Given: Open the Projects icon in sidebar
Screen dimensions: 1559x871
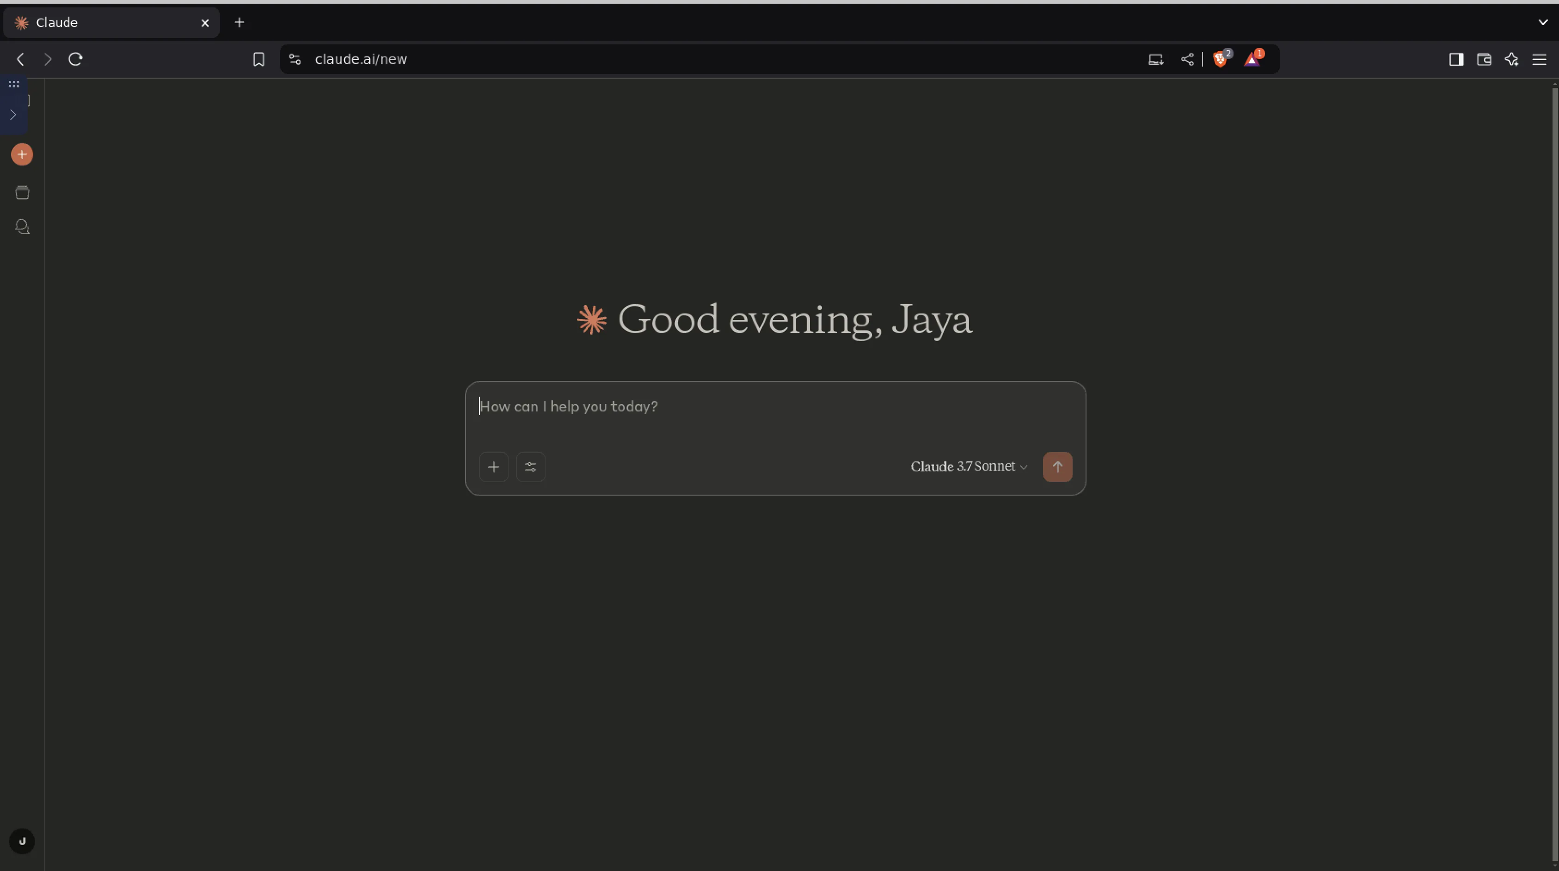Looking at the screenshot, I should pyautogui.click(x=22, y=192).
